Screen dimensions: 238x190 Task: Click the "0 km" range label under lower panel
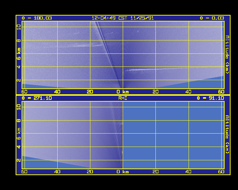click(x=123, y=172)
